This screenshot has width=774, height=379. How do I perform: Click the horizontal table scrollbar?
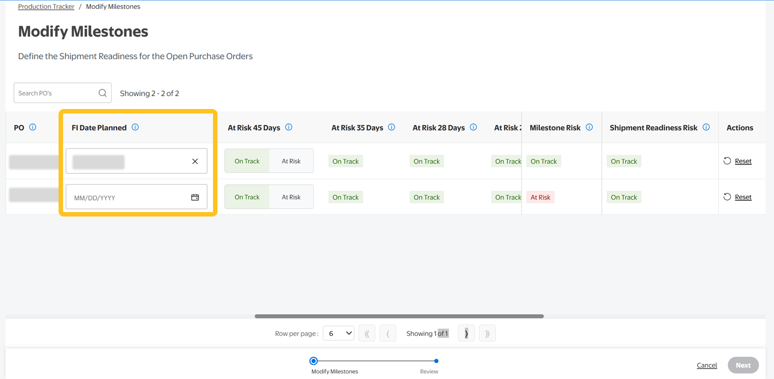(399, 316)
